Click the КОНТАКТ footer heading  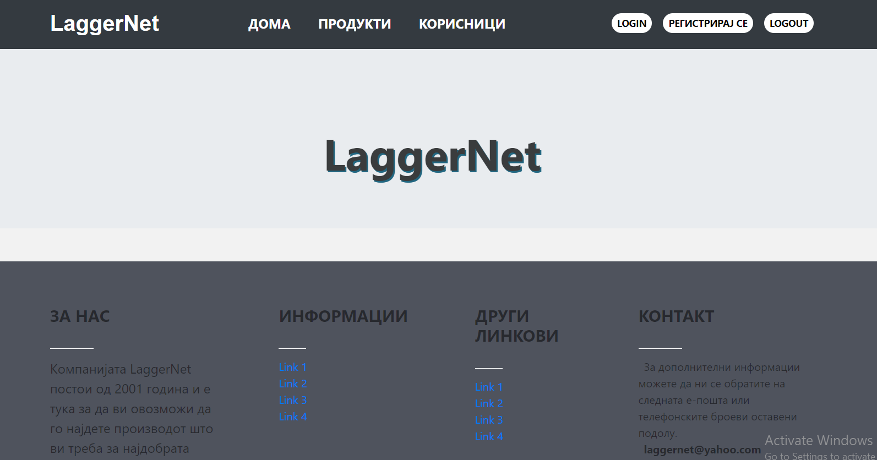click(676, 316)
